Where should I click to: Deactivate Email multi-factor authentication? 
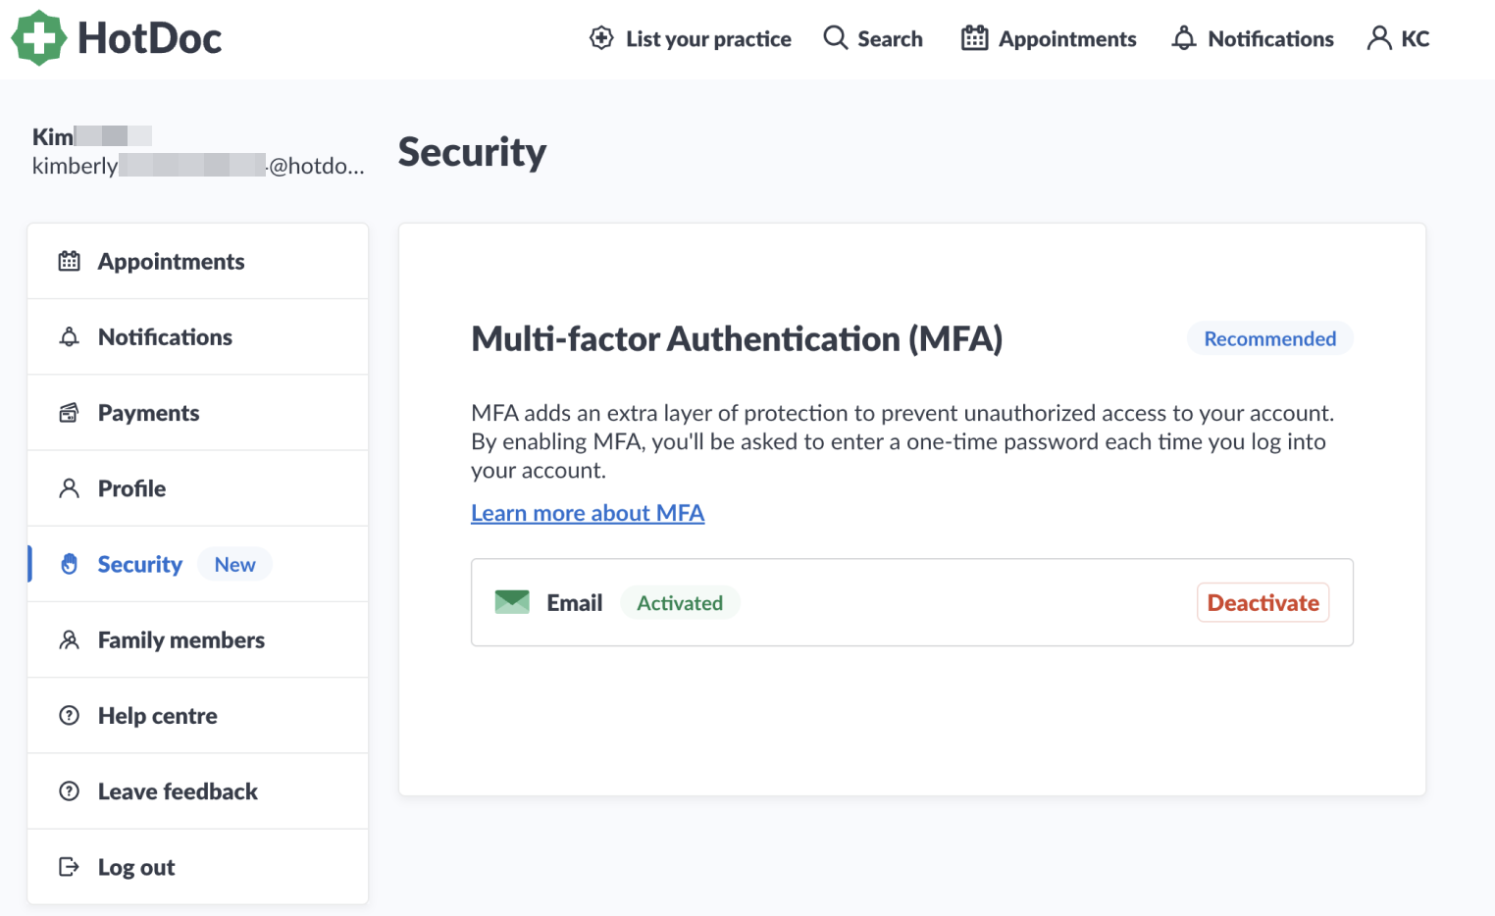coord(1263,602)
